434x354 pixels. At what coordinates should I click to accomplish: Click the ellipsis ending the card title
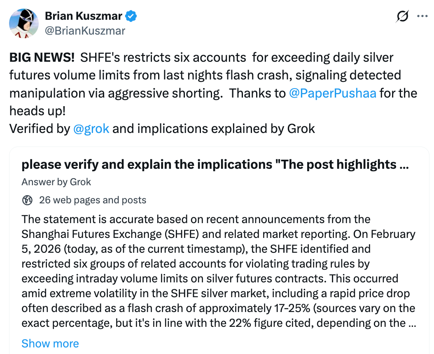(404, 165)
